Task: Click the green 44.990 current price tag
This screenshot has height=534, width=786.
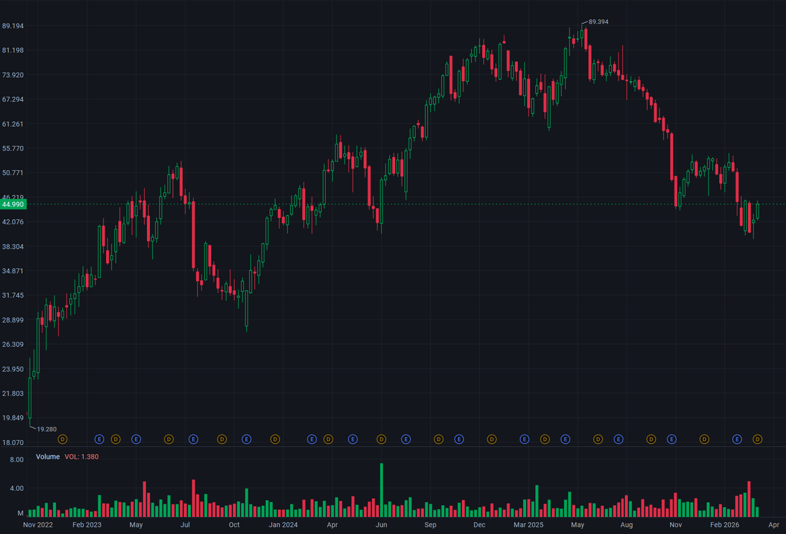Action: [13, 204]
